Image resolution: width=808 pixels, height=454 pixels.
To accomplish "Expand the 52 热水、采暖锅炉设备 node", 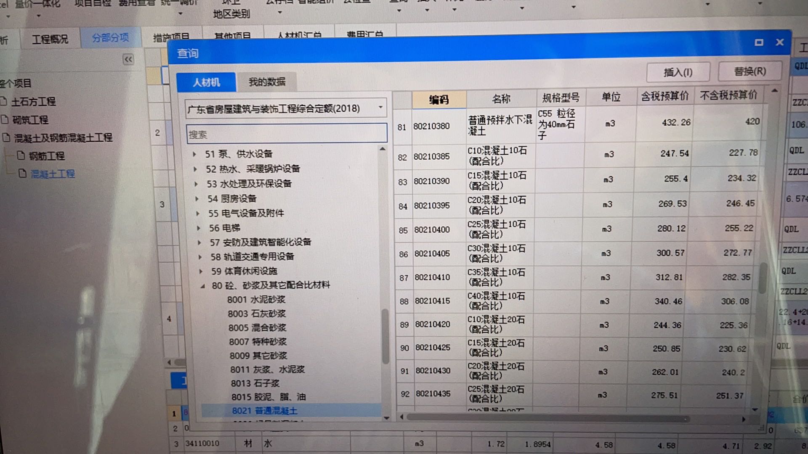I will coord(195,169).
